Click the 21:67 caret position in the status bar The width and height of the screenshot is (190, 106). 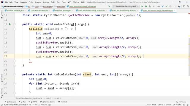pyautogui.click(x=148, y=105)
